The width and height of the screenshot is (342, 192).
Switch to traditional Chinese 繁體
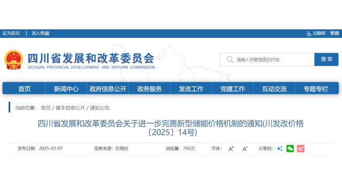pos(335,33)
